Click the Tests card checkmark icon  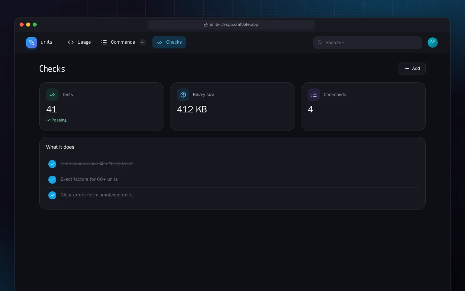(x=52, y=95)
